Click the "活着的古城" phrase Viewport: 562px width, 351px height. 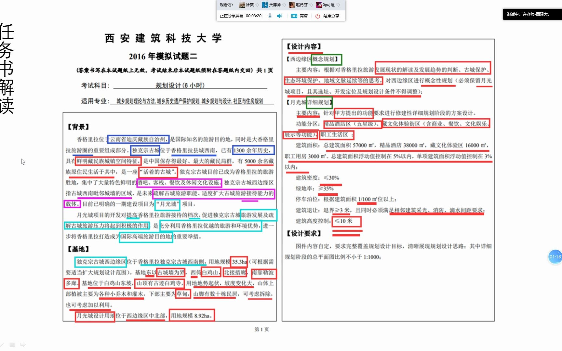pos(158,172)
